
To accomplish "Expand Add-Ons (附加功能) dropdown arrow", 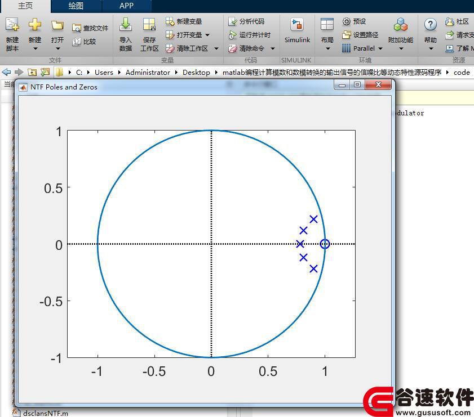I will pos(401,48).
